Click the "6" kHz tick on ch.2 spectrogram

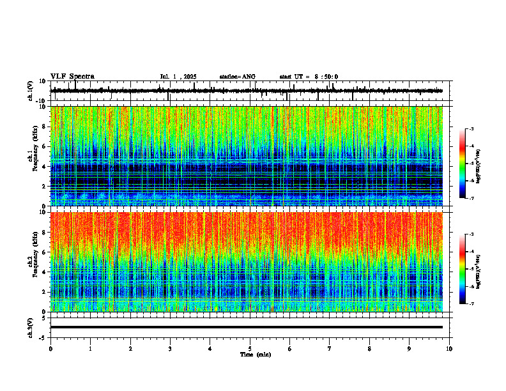45,252
